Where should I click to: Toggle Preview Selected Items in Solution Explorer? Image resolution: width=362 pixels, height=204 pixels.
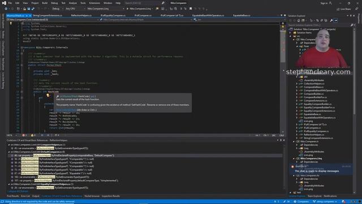tap(335, 20)
